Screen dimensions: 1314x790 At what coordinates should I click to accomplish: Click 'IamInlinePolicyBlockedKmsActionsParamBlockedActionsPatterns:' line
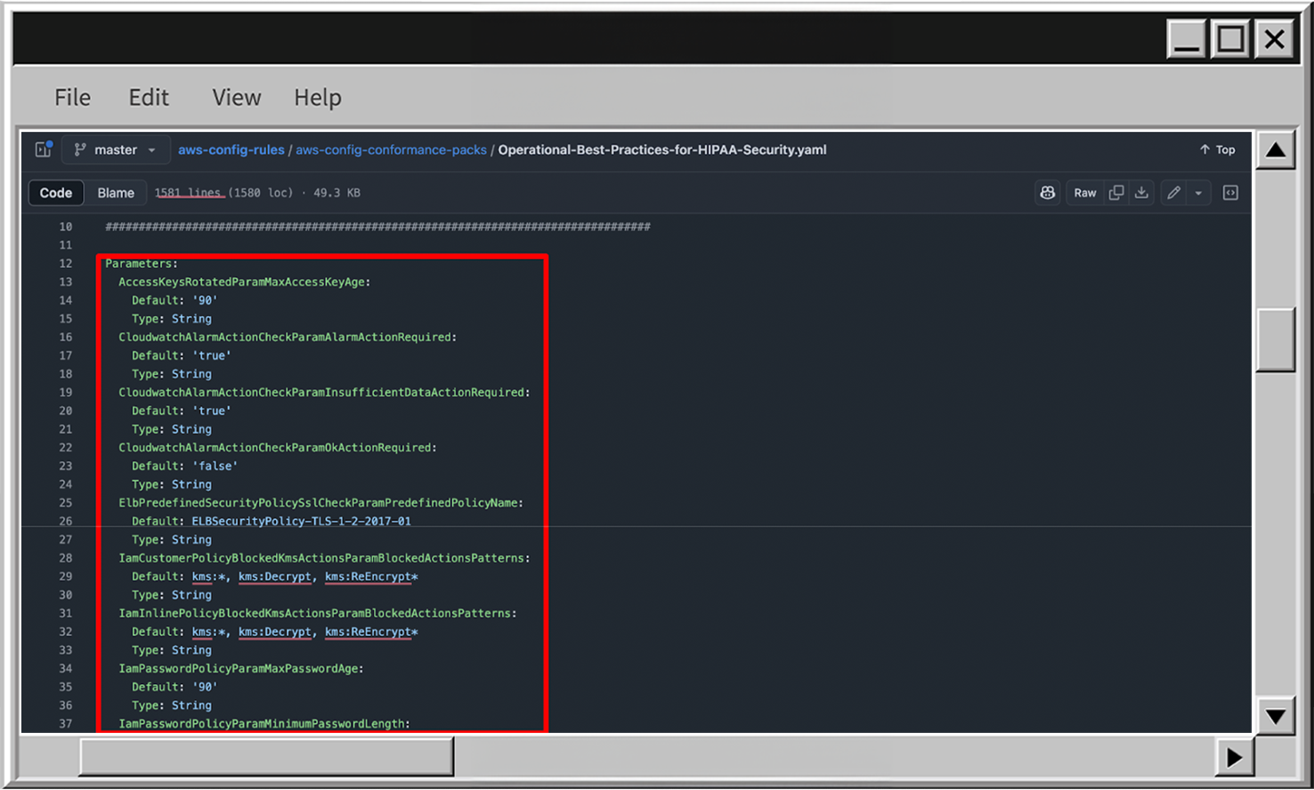[318, 614]
